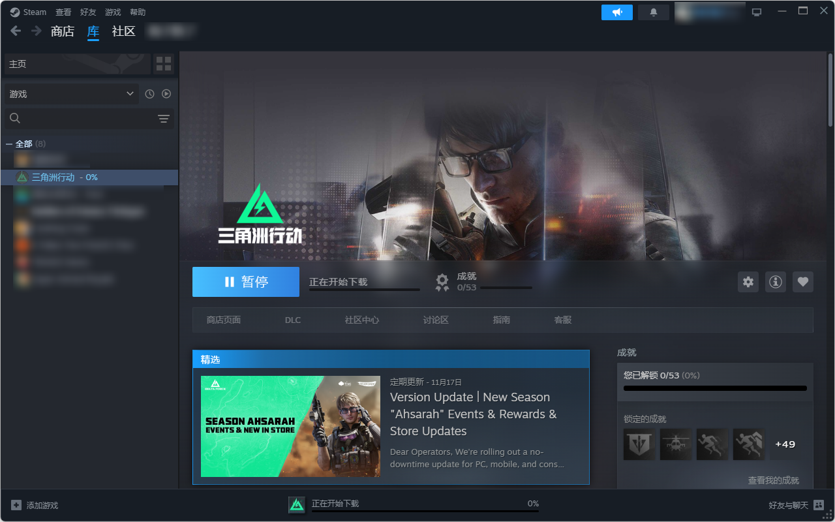Open advanced filter options icon
835x522 pixels.
(x=163, y=118)
